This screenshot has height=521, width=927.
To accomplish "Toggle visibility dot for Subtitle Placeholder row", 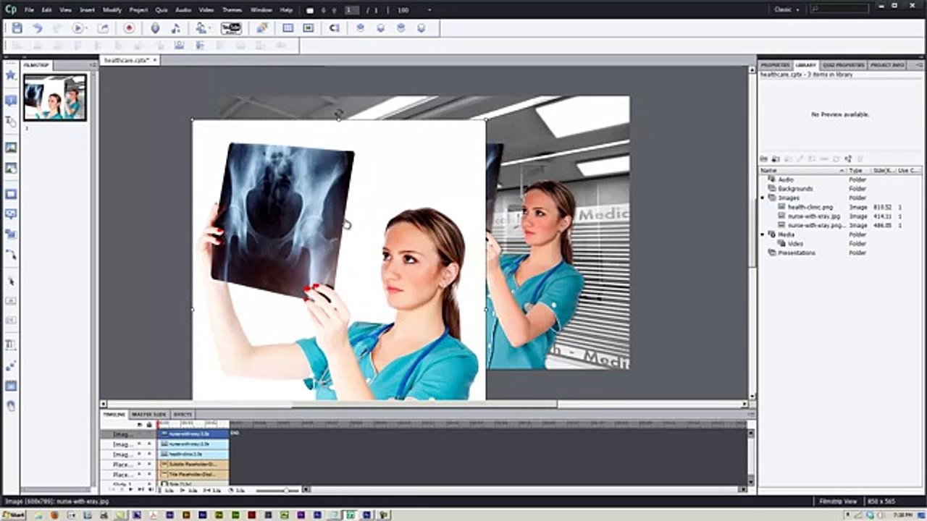I will point(140,464).
